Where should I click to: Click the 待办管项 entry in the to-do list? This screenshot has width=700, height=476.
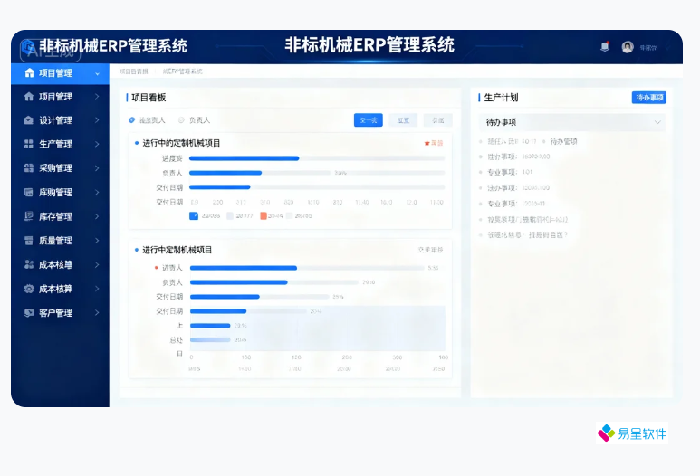click(x=563, y=141)
